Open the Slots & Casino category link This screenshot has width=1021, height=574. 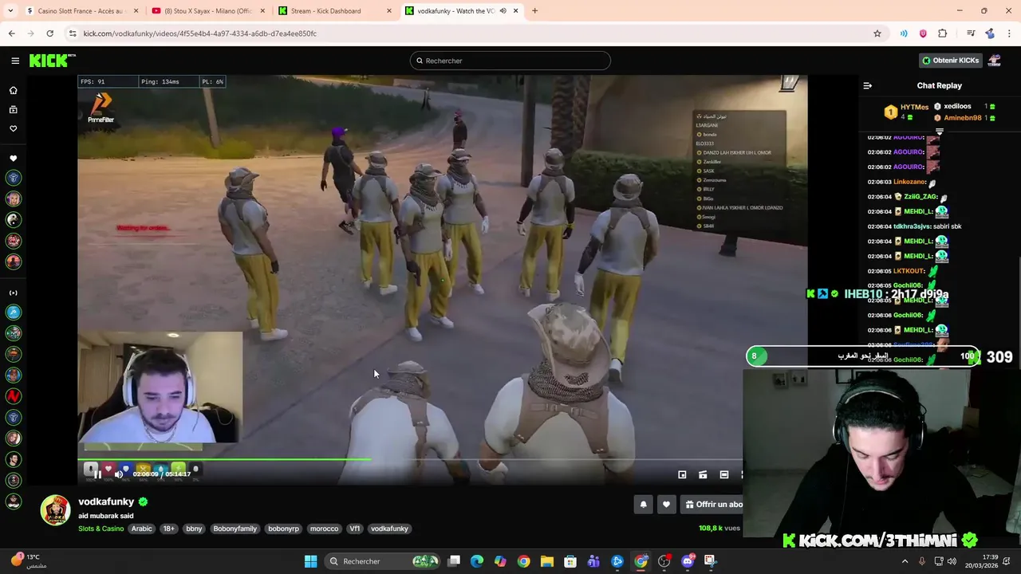pos(101,529)
